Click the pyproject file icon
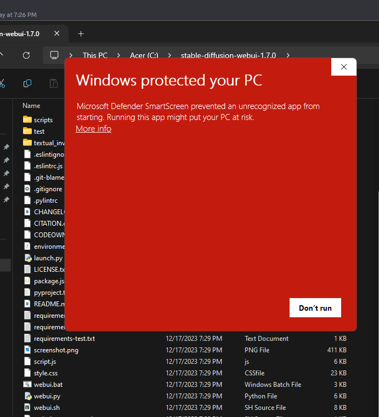 coord(27,292)
